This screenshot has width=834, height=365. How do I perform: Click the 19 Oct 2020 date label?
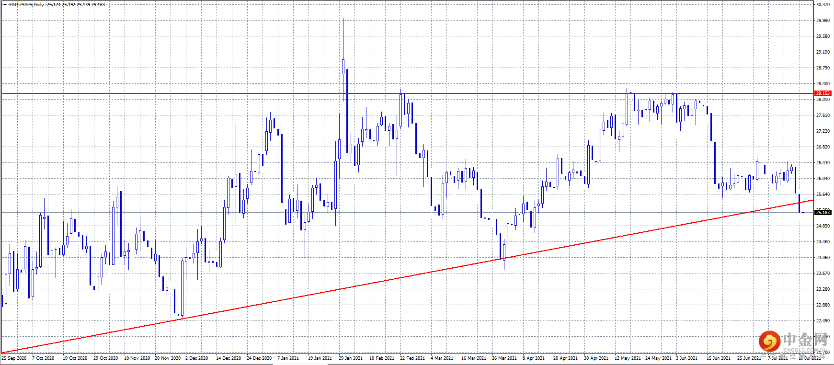click(75, 358)
